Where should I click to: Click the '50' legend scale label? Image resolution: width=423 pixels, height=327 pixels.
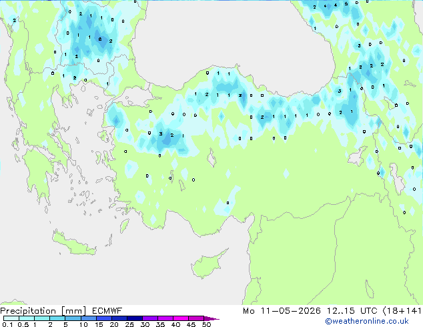pos(206,324)
